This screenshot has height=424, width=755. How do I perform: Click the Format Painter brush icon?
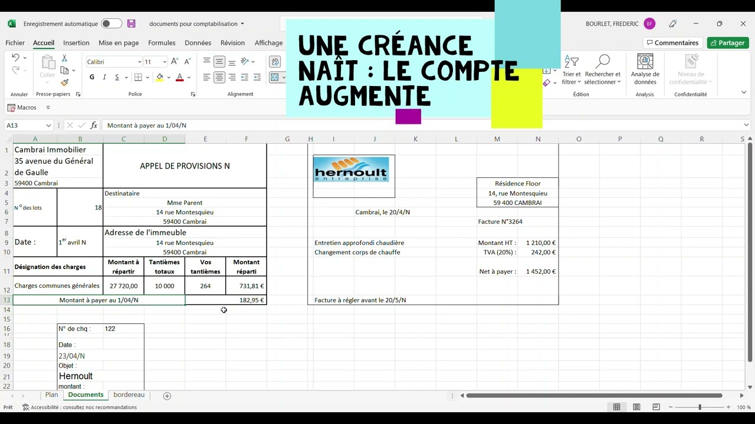(64, 83)
